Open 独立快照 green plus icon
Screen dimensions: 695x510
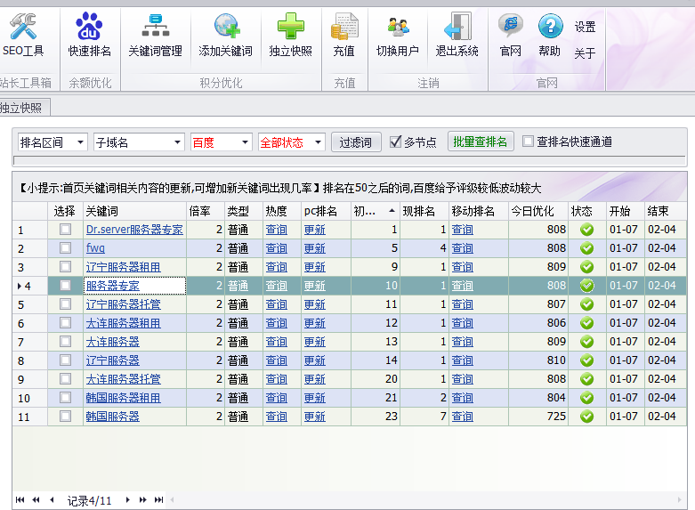(x=290, y=36)
